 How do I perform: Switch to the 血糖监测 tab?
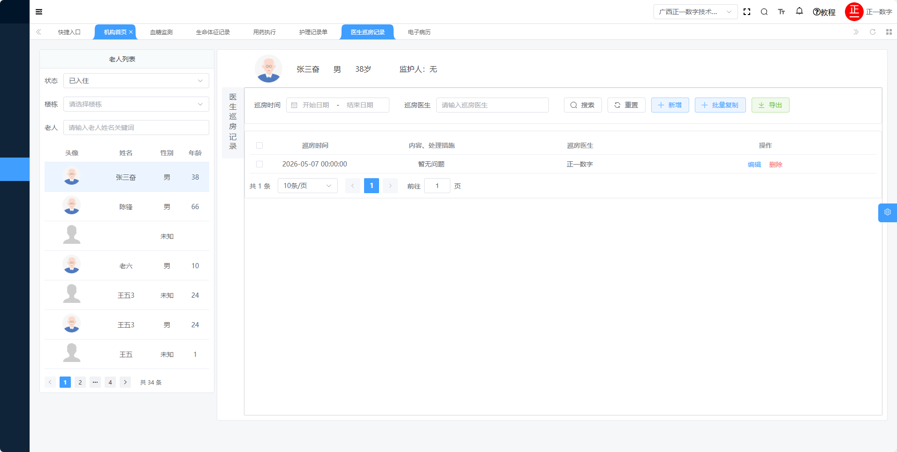[x=161, y=32]
